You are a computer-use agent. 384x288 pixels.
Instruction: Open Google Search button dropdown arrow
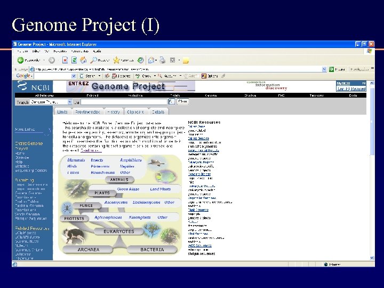[x=99, y=76]
